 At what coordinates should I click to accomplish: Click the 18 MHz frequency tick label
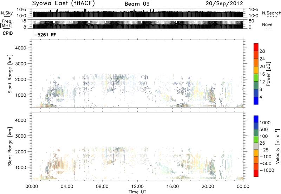point(23,21)
